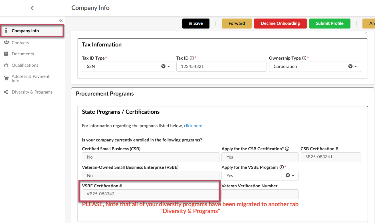
Task: Open Address & Payment Info section
Action: 31,78
